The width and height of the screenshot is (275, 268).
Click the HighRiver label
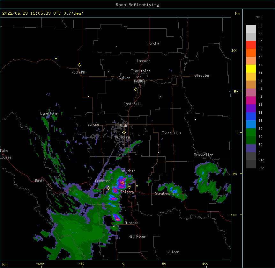coord(137,236)
